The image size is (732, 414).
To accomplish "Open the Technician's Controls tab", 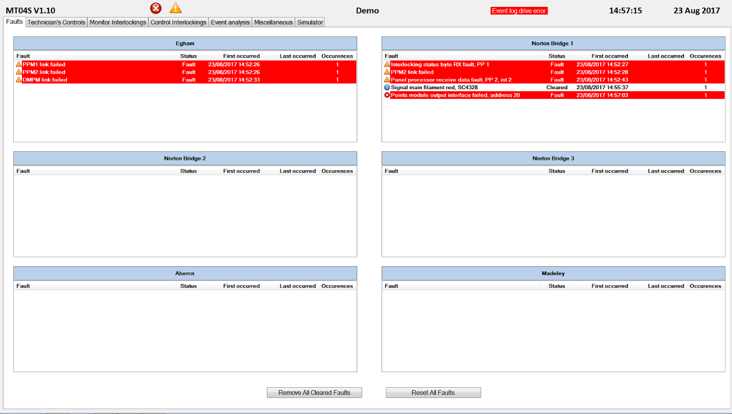I will click(x=56, y=22).
